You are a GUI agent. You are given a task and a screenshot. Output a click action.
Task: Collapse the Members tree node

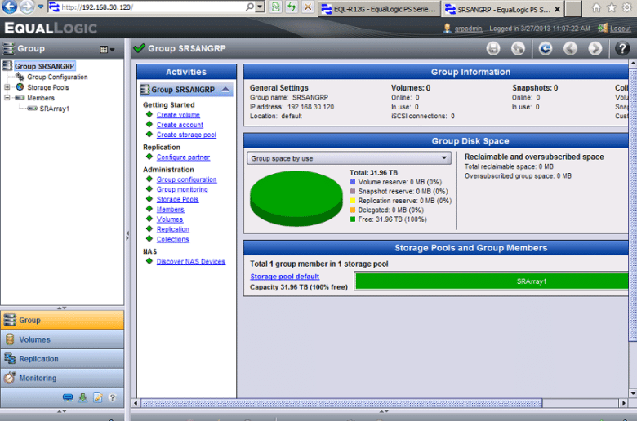pyautogui.click(x=7, y=97)
